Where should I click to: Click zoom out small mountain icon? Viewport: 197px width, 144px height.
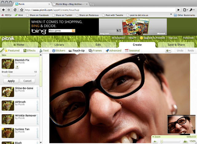coord(155,141)
